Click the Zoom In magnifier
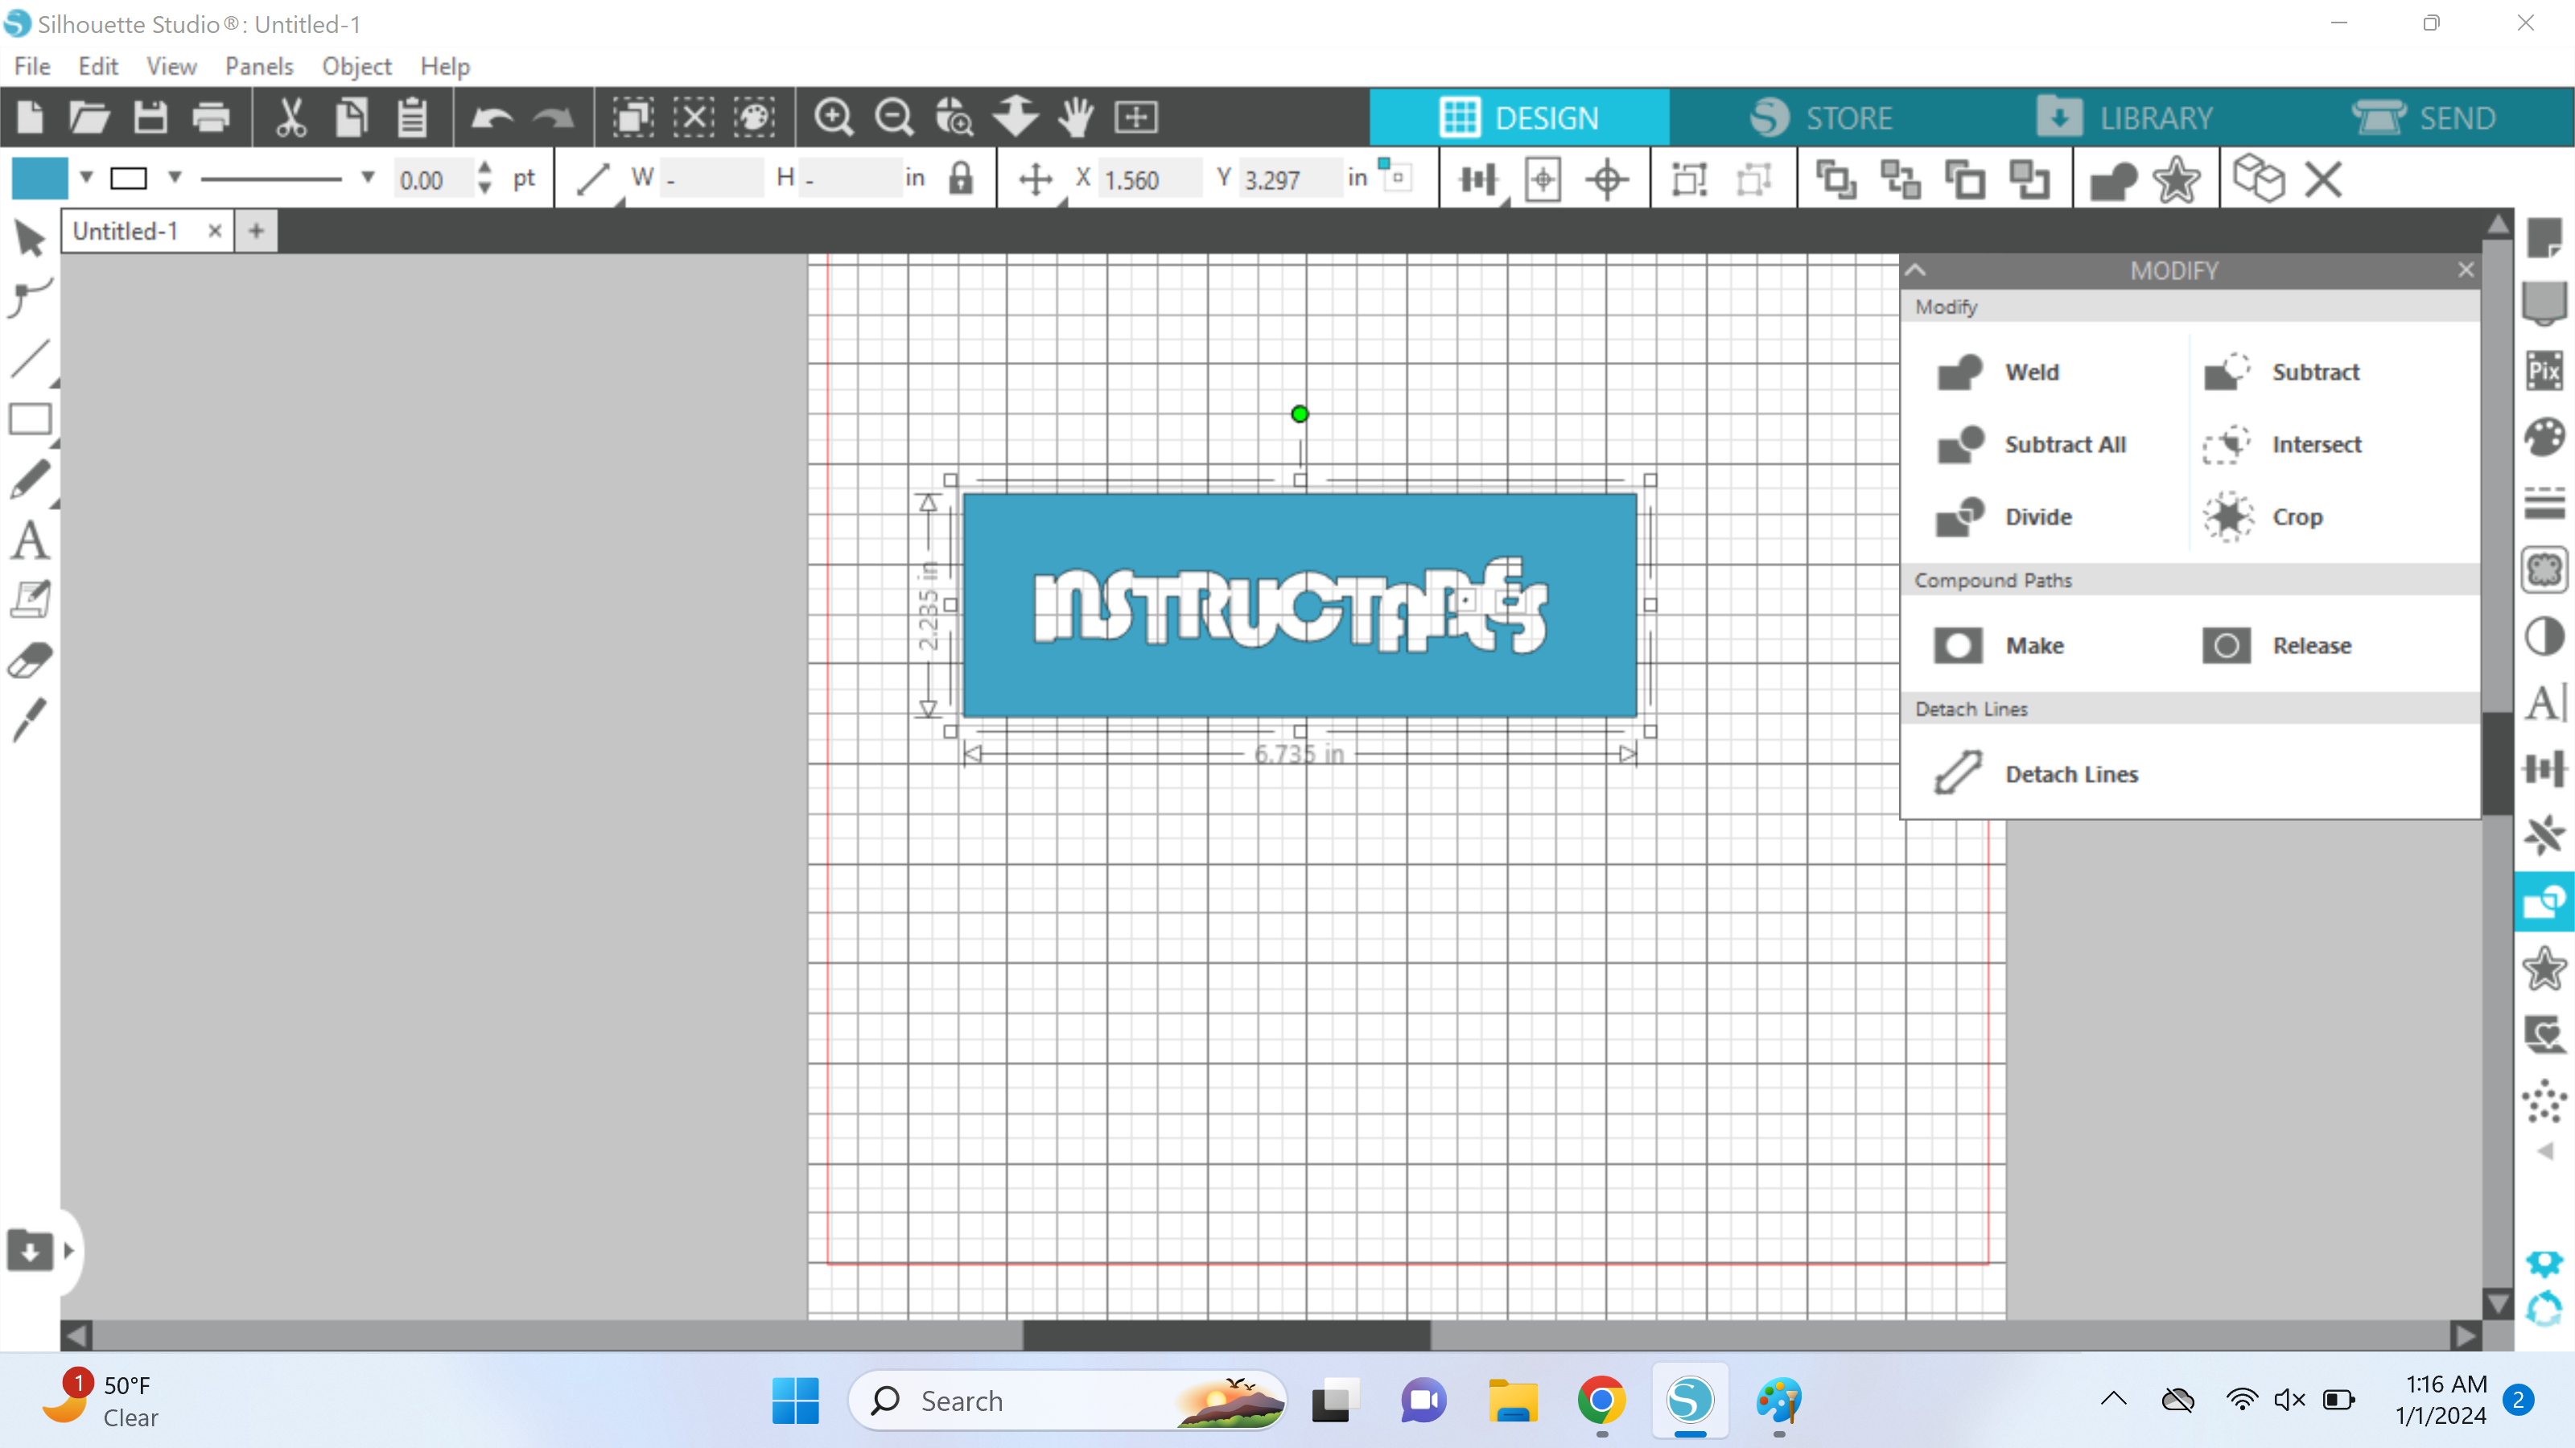Viewport: 2575px width, 1448px height. coord(834,118)
